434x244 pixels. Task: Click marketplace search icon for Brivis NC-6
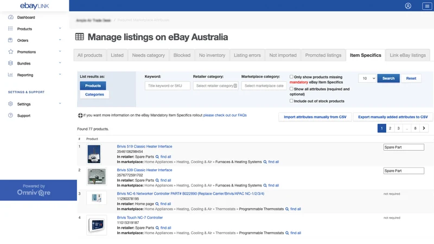[x=287, y=209]
